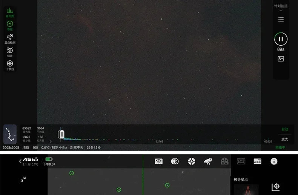The width and height of the screenshot is (298, 195).
Task: Open the telescope mount settings
Action: [x=208, y=161]
